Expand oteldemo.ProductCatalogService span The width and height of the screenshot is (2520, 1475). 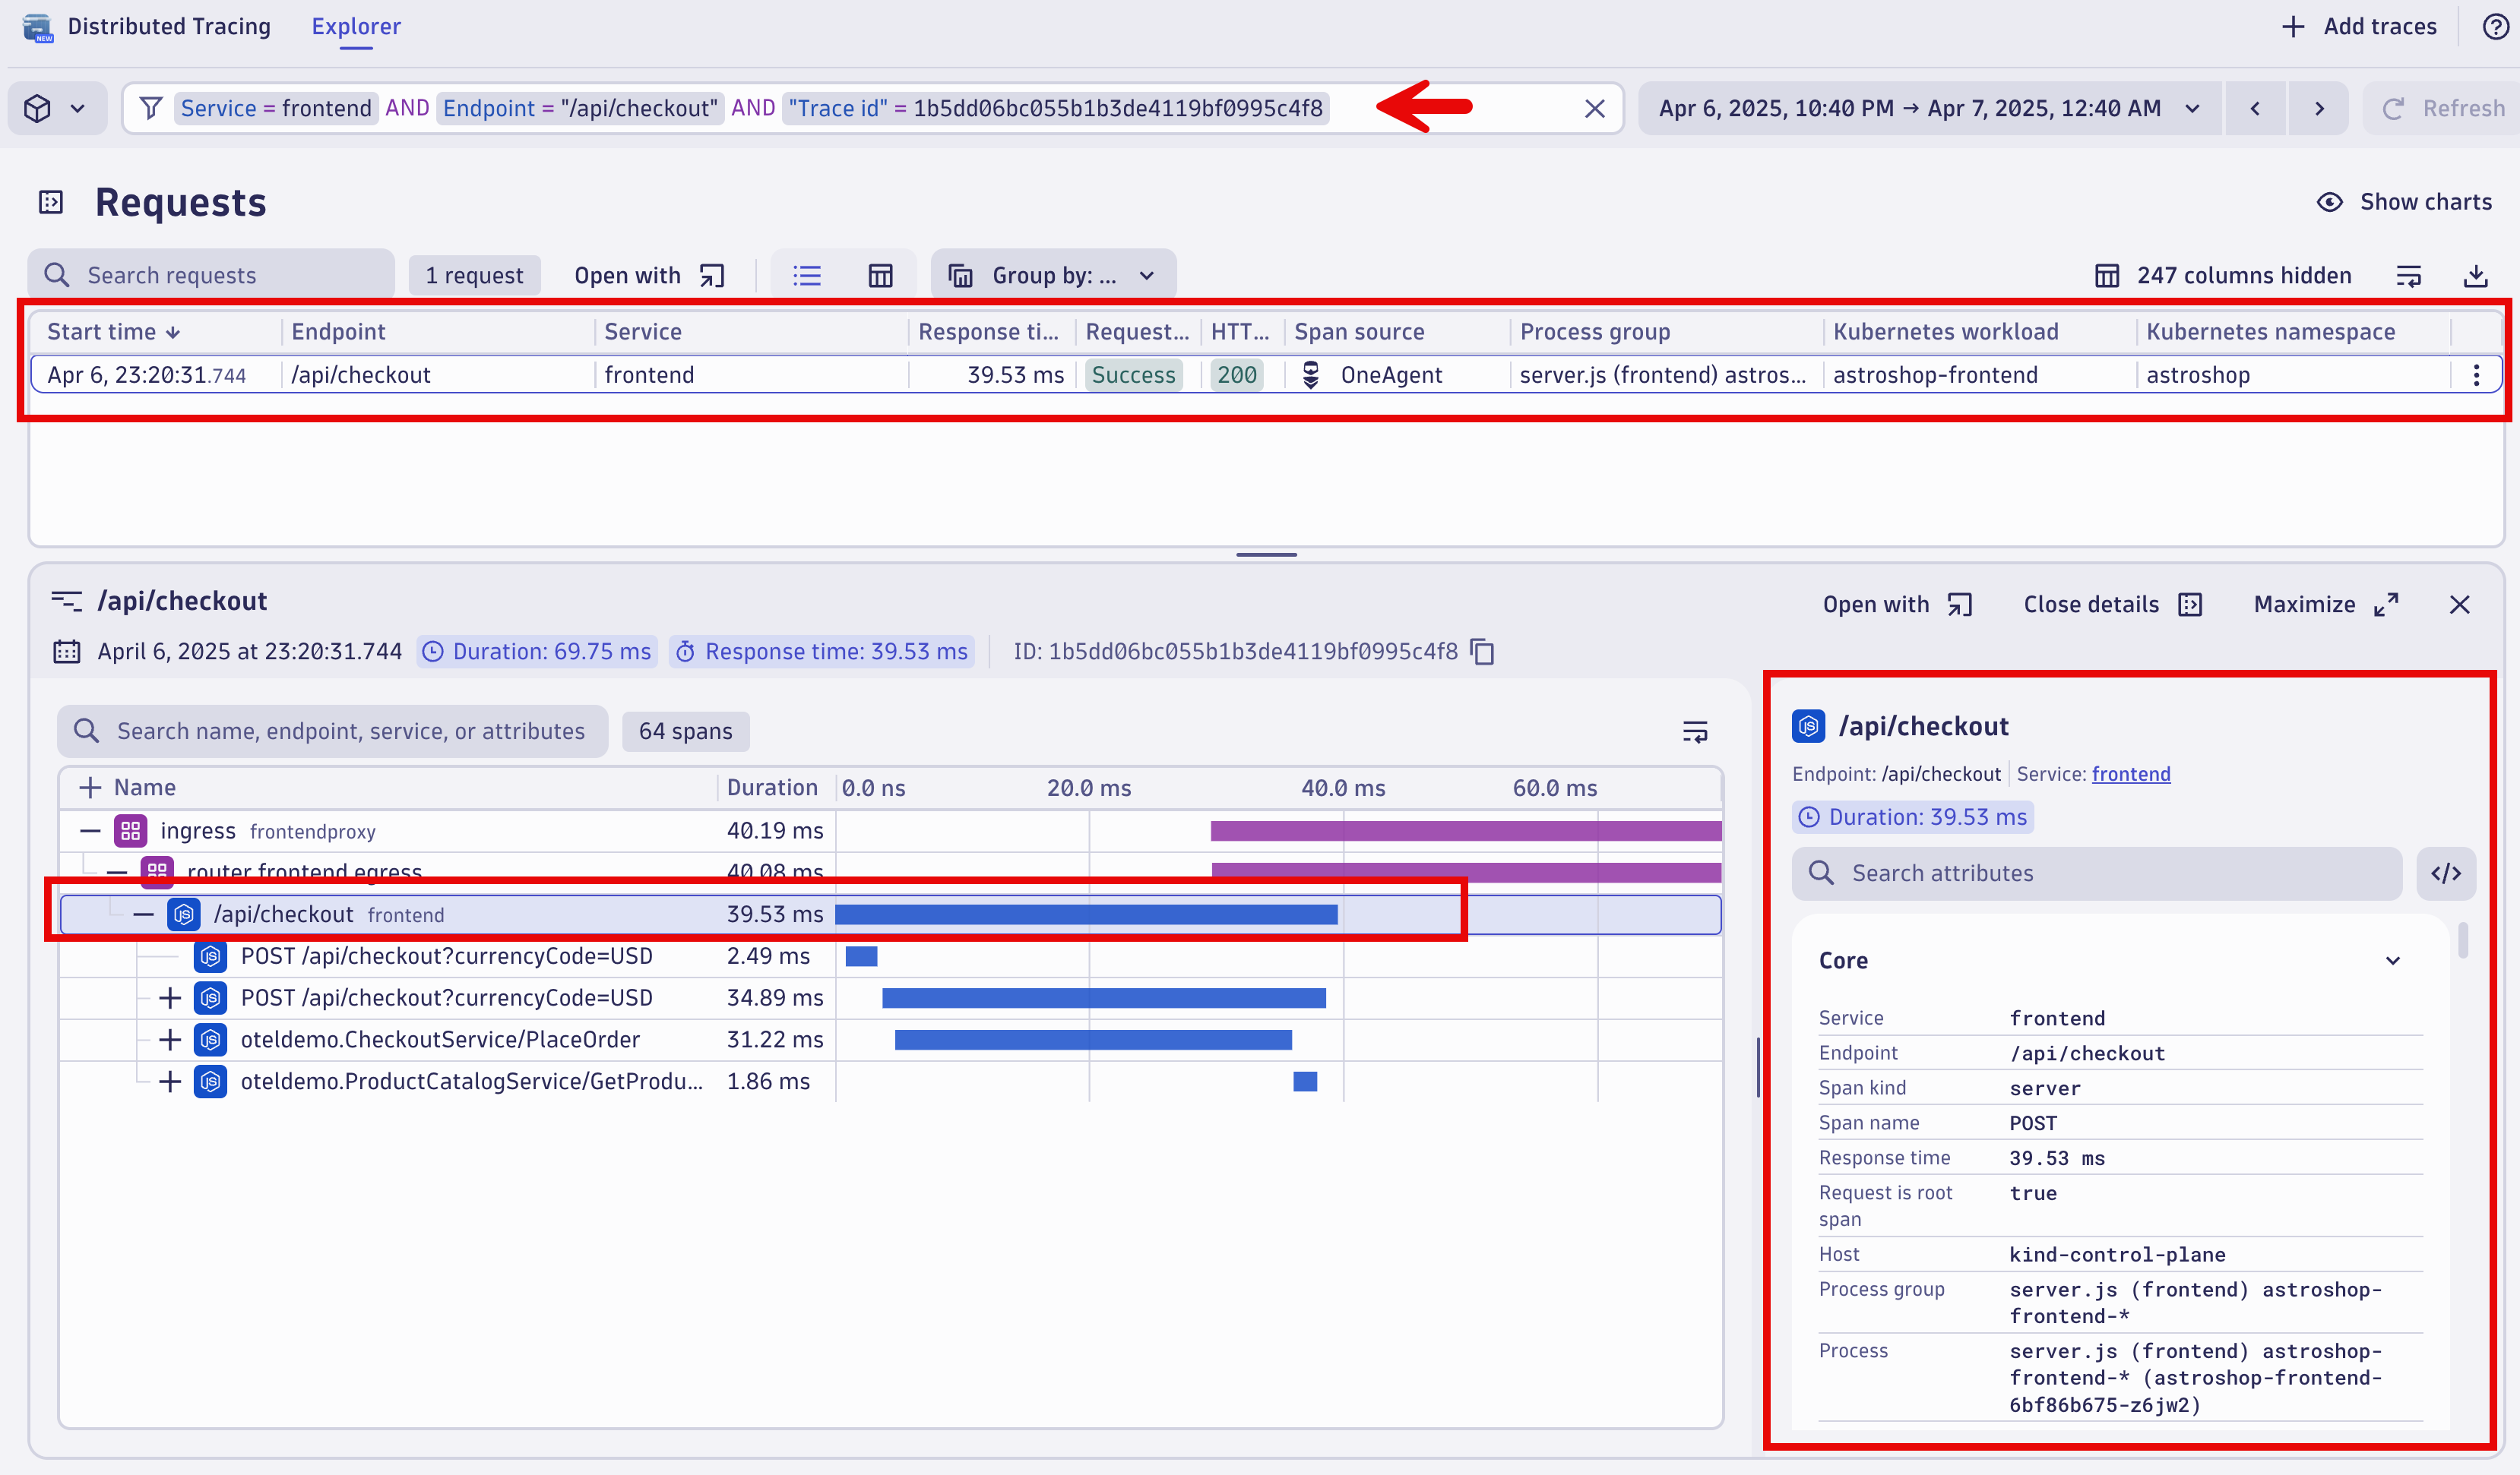[170, 1082]
